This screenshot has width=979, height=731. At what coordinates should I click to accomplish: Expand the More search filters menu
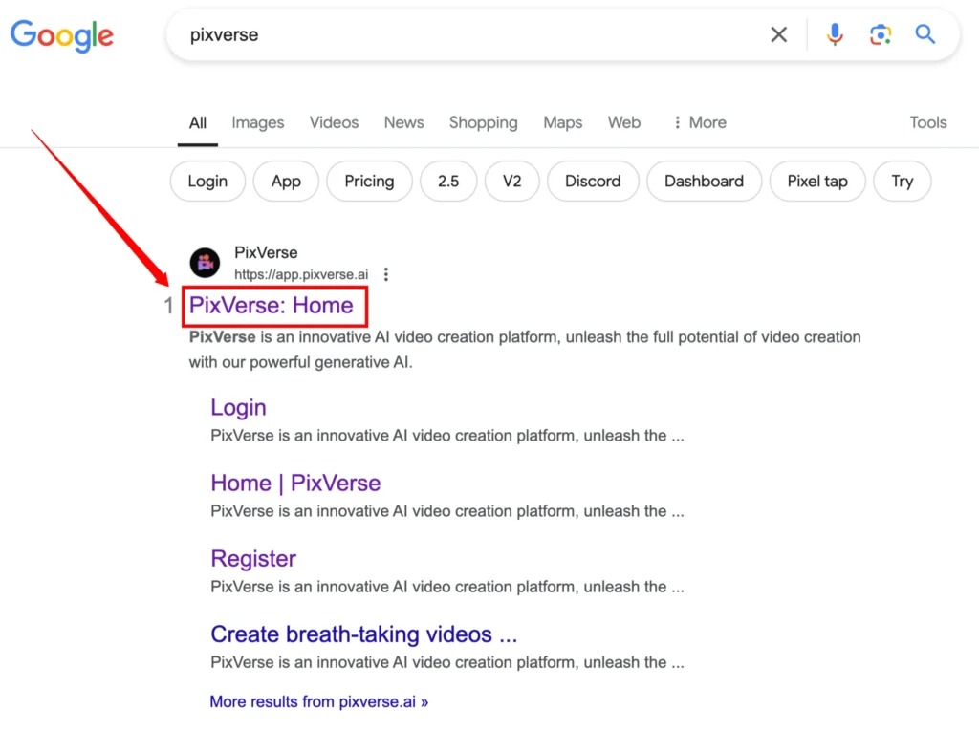699,122
